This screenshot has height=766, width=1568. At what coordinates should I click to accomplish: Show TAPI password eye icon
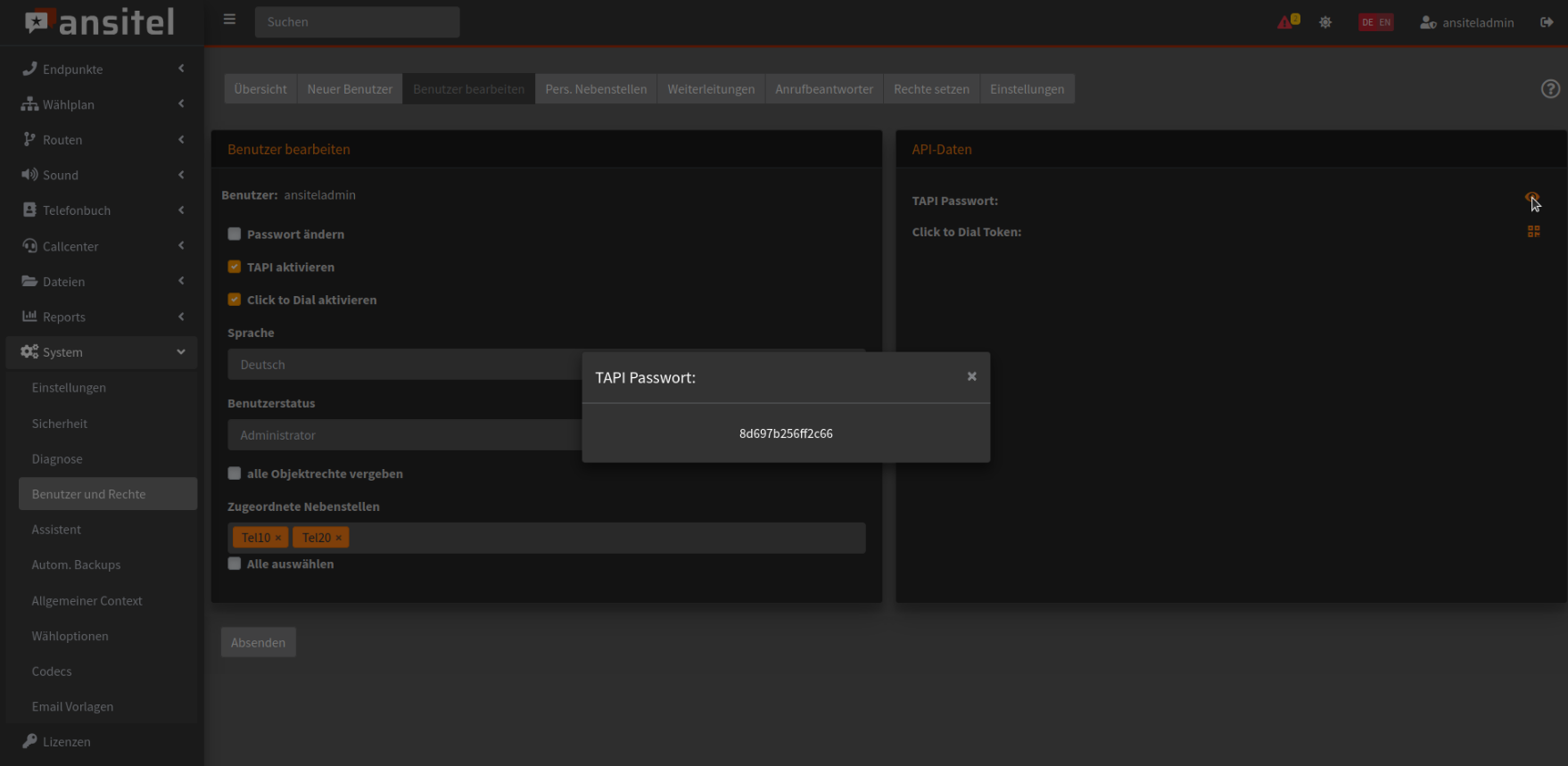tap(1532, 198)
